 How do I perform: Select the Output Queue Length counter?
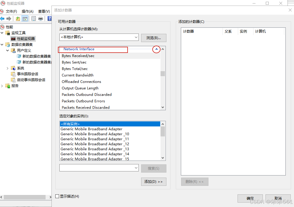coord(110,88)
